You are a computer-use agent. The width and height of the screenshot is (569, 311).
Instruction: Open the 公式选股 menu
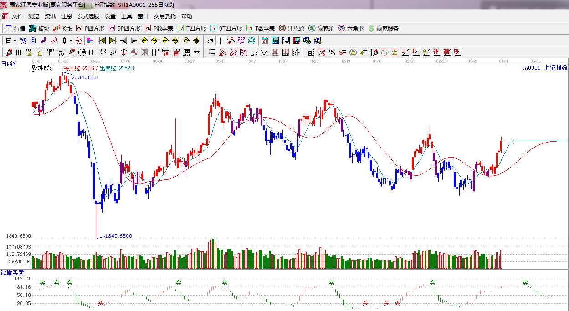[x=88, y=16]
